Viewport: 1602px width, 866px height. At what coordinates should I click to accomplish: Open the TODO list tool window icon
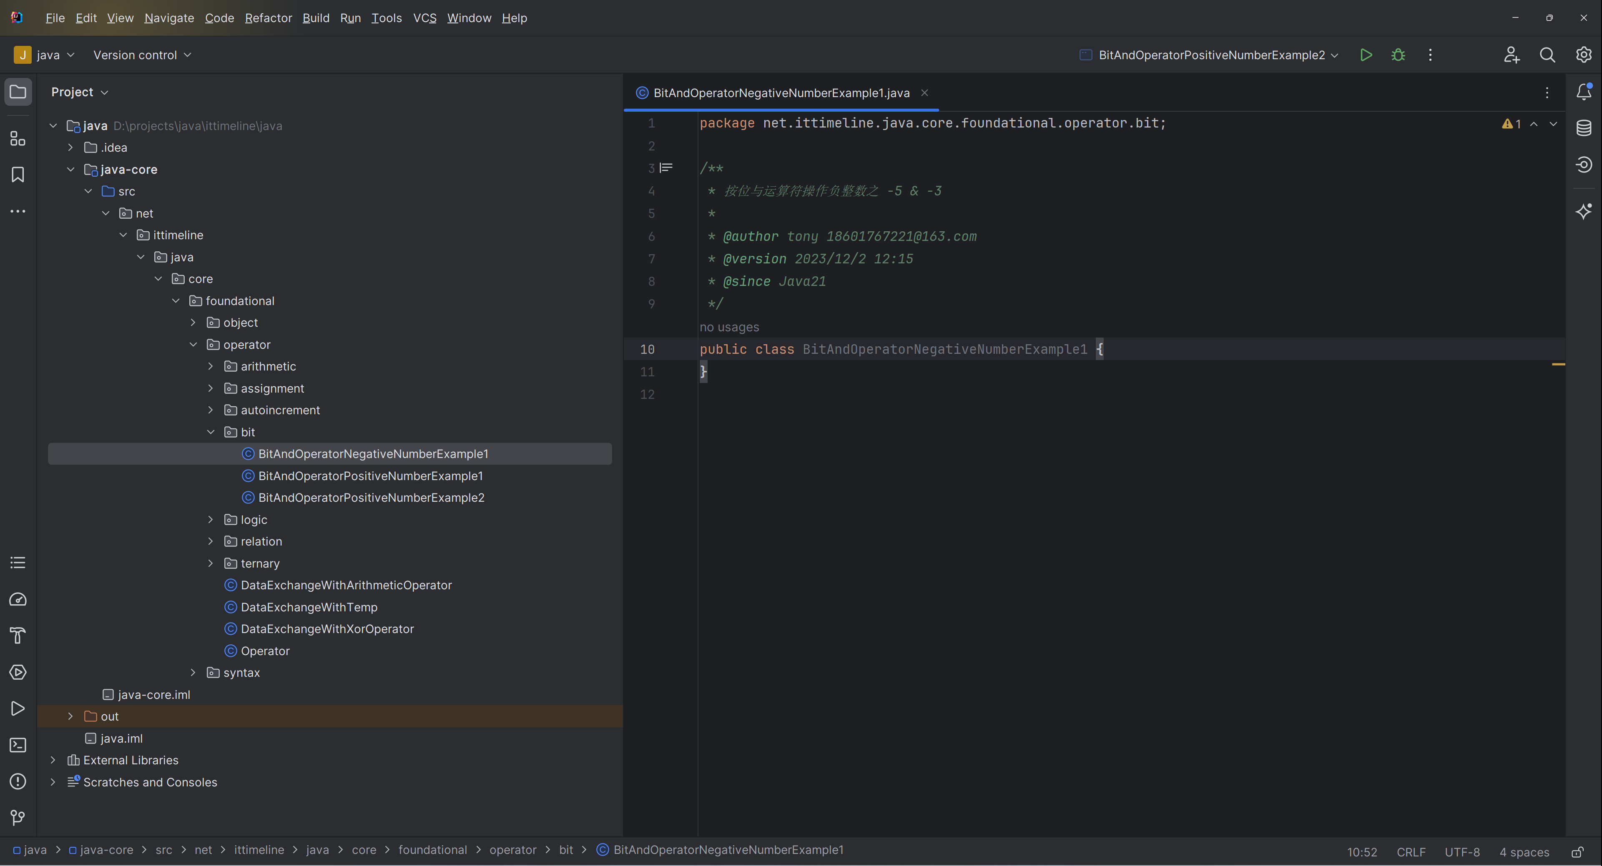coord(18,563)
